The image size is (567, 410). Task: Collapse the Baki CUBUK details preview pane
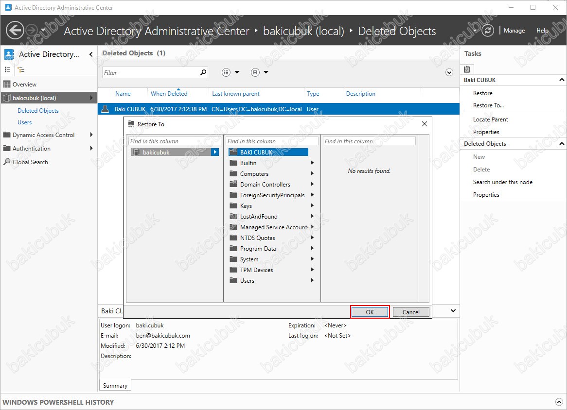(x=453, y=311)
